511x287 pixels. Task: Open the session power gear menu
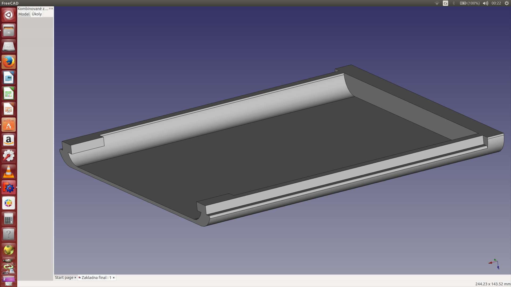pos(506,3)
